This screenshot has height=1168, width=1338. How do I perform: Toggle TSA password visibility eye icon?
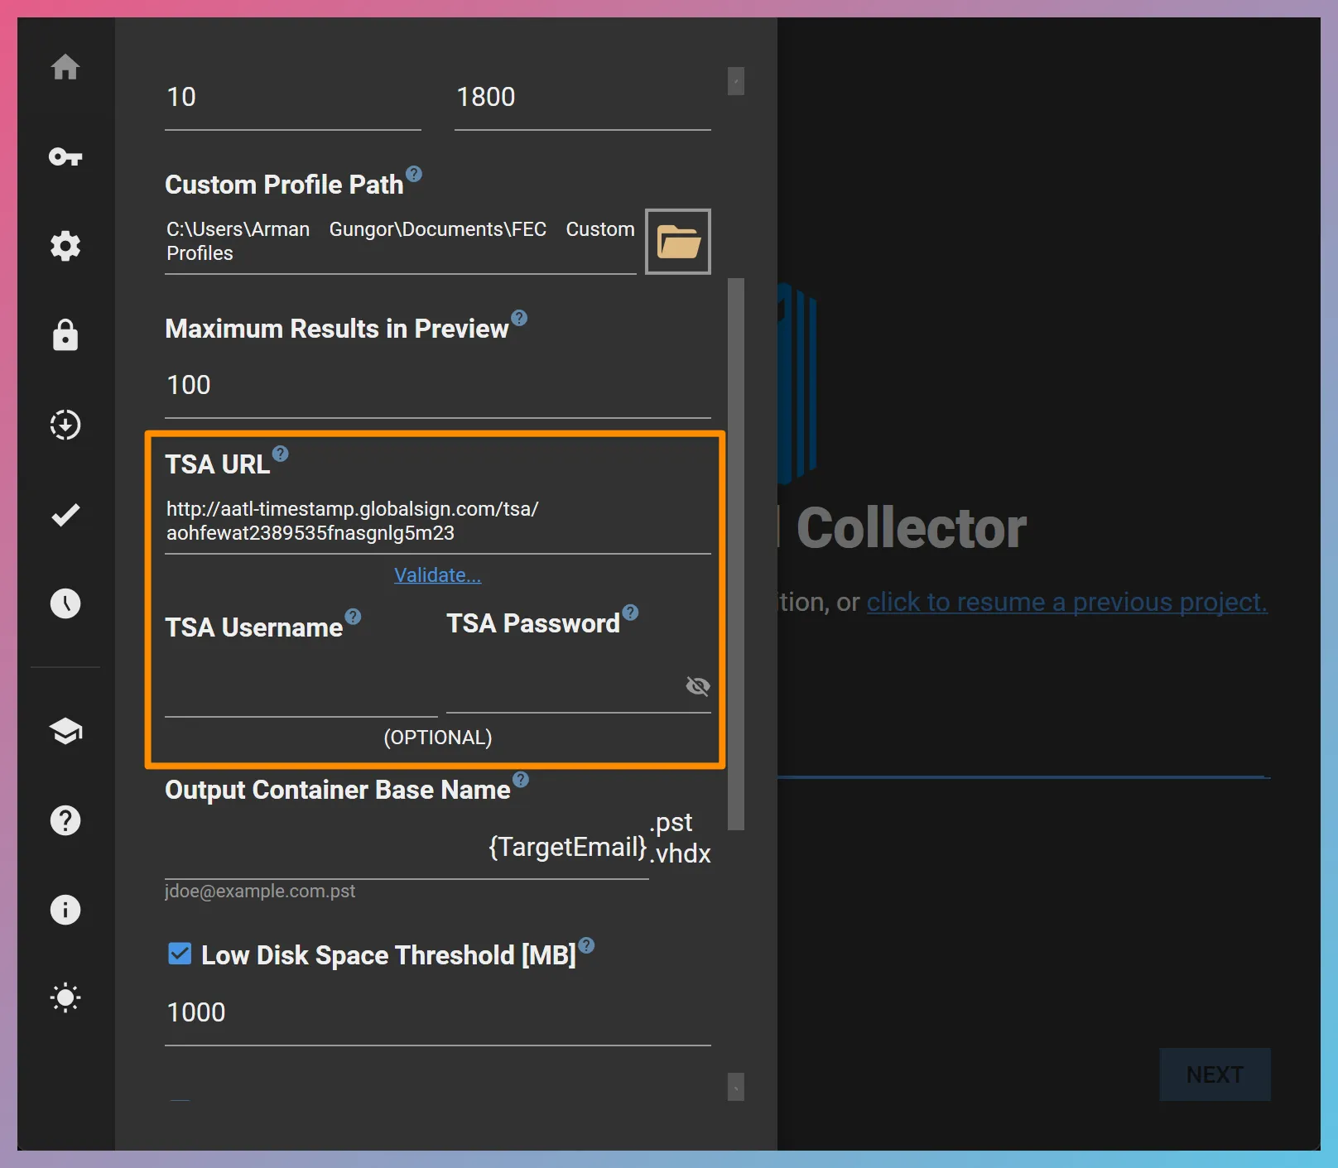click(697, 686)
